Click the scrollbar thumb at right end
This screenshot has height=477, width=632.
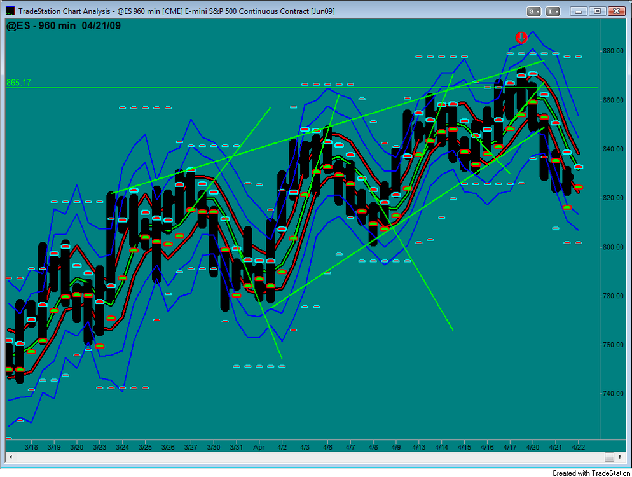pos(609,457)
